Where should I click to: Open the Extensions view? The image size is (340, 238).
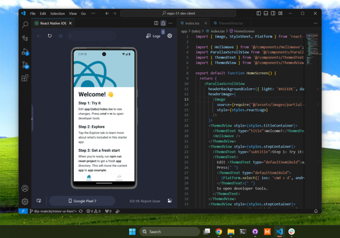[x=25, y=78]
